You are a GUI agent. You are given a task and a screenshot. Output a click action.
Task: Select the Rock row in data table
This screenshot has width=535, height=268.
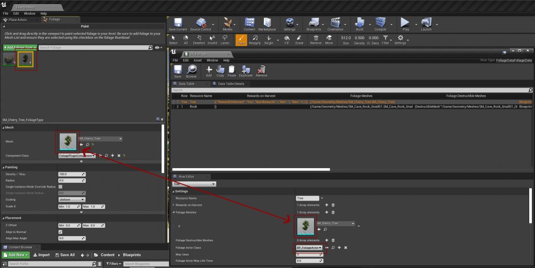[352, 107]
